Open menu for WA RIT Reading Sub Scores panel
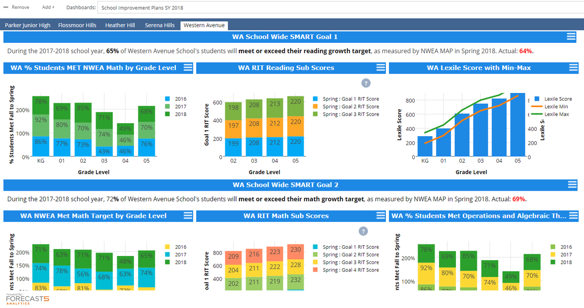 coord(381,68)
